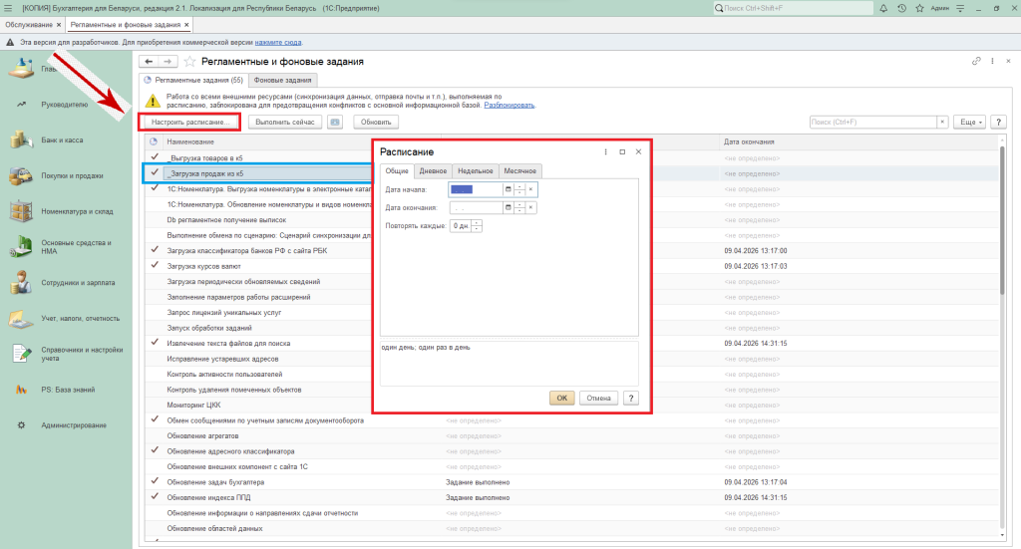Toggle checkmark for Обновление индекса ППД
This screenshot has width=1021, height=549.
154,496
